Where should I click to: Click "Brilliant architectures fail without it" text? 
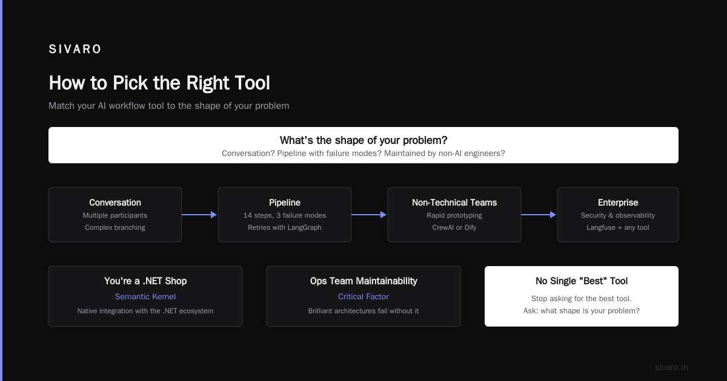[363, 311]
